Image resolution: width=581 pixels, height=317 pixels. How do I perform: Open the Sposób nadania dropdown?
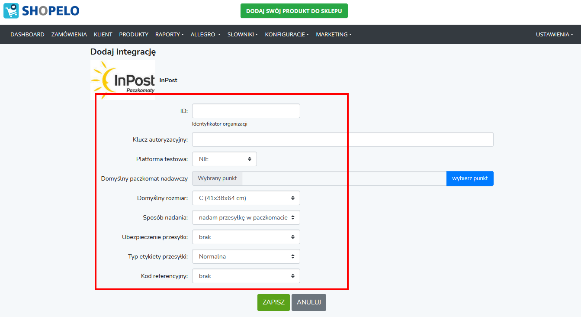(x=246, y=217)
